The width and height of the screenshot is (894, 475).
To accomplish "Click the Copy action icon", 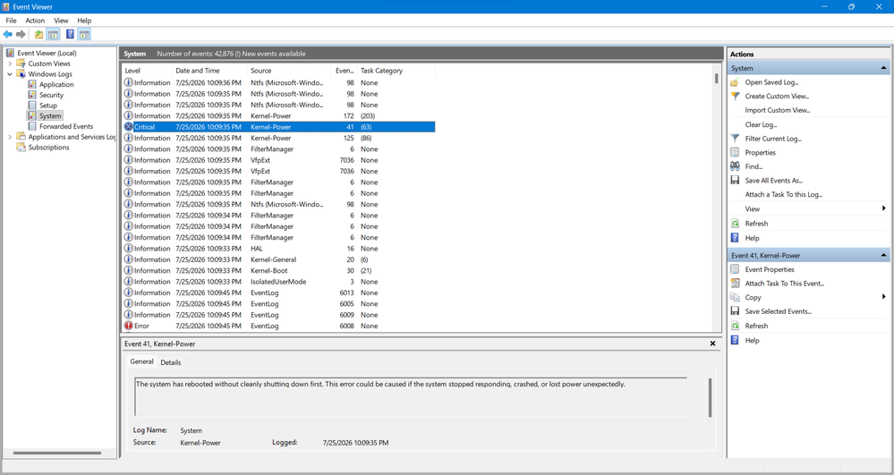I will (735, 297).
